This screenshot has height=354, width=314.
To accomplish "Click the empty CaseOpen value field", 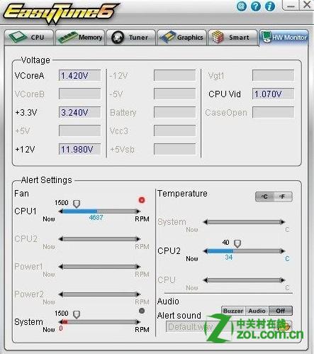I will coord(273,112).
